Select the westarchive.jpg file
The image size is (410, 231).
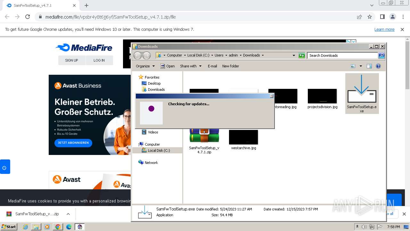click(x=243, y=140)
